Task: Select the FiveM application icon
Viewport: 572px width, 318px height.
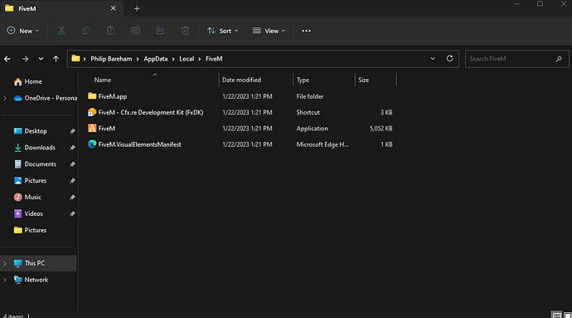Action: coord(92,129)
